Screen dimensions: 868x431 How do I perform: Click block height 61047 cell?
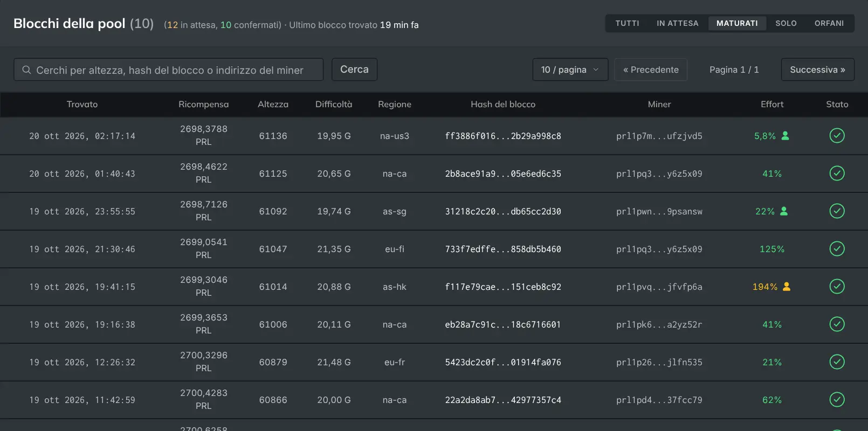(273, 249)
